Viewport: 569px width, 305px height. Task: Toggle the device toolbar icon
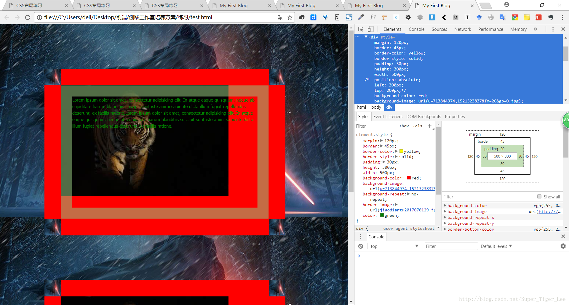click(371, 29)
